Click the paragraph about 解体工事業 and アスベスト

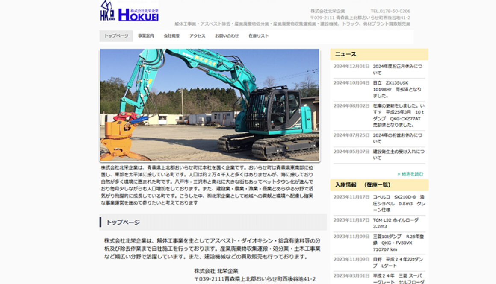[212, 249]
